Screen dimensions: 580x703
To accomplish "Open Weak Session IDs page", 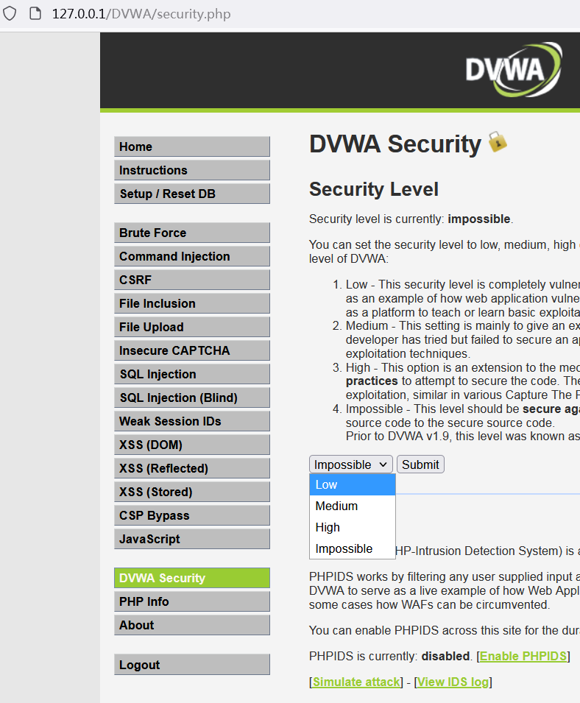I will pyautogui.click(x=192, y=421).
